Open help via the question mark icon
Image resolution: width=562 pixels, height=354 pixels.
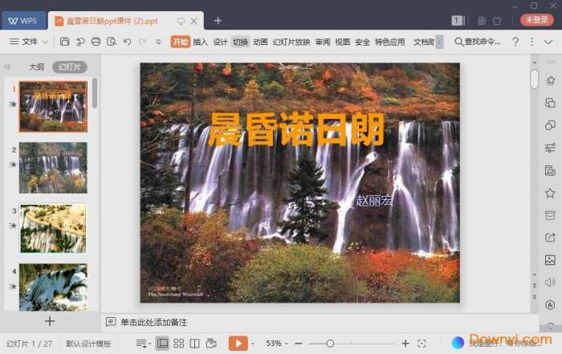pos(515,42)
